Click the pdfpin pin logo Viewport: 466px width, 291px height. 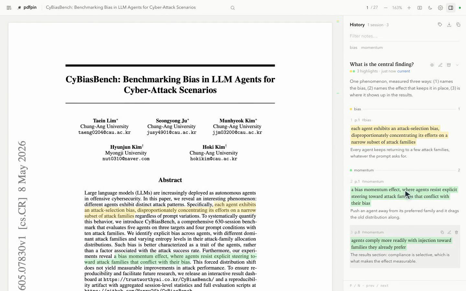(x=19, y=7)
